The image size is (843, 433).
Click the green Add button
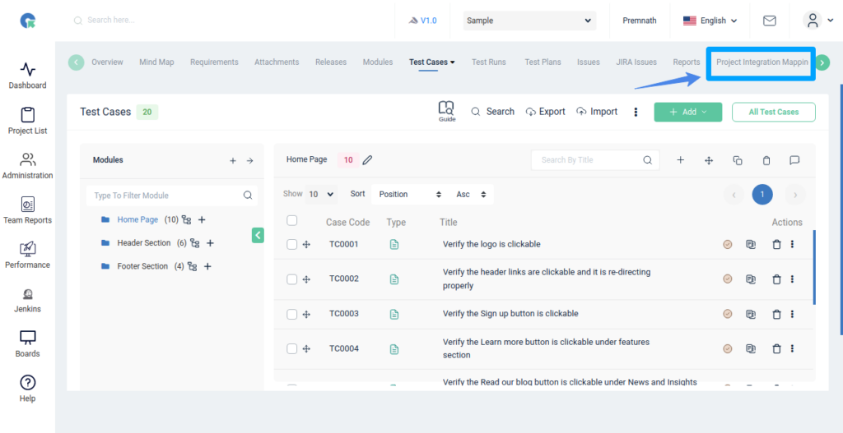(687, 112)
